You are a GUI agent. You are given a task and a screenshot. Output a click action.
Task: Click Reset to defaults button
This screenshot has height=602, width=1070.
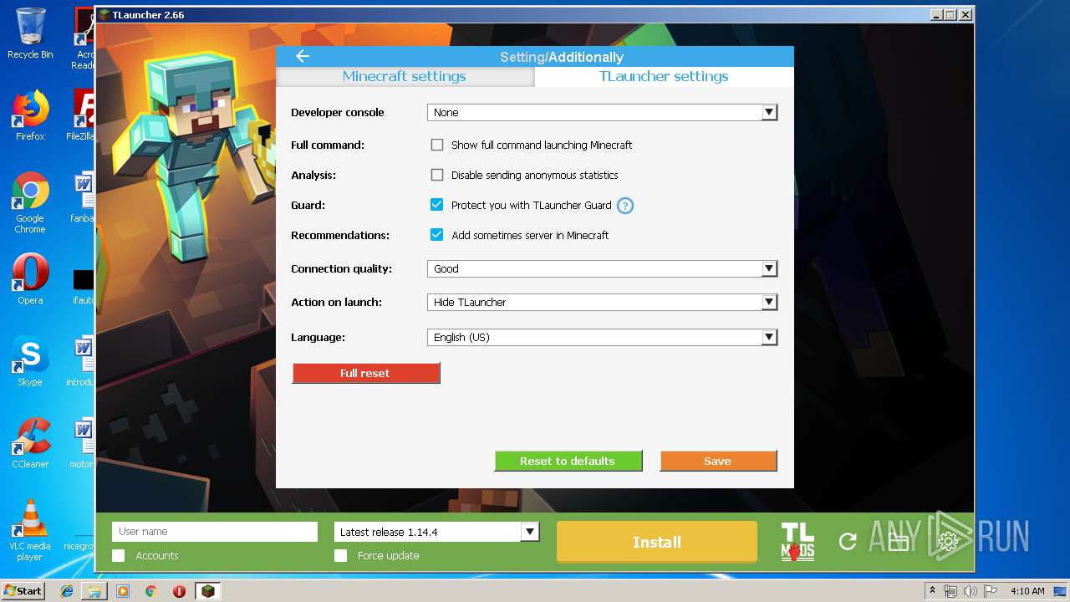point(568,461)
